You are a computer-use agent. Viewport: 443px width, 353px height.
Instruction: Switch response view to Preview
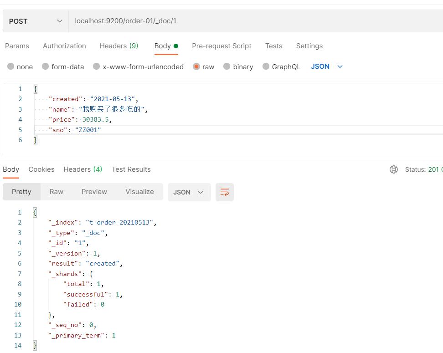click(94, 192)
